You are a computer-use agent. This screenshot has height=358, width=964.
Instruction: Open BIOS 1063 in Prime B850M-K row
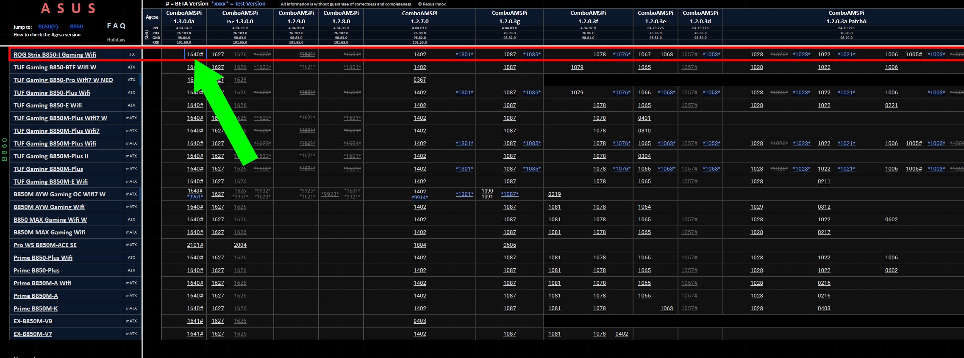tap(667, 308)
